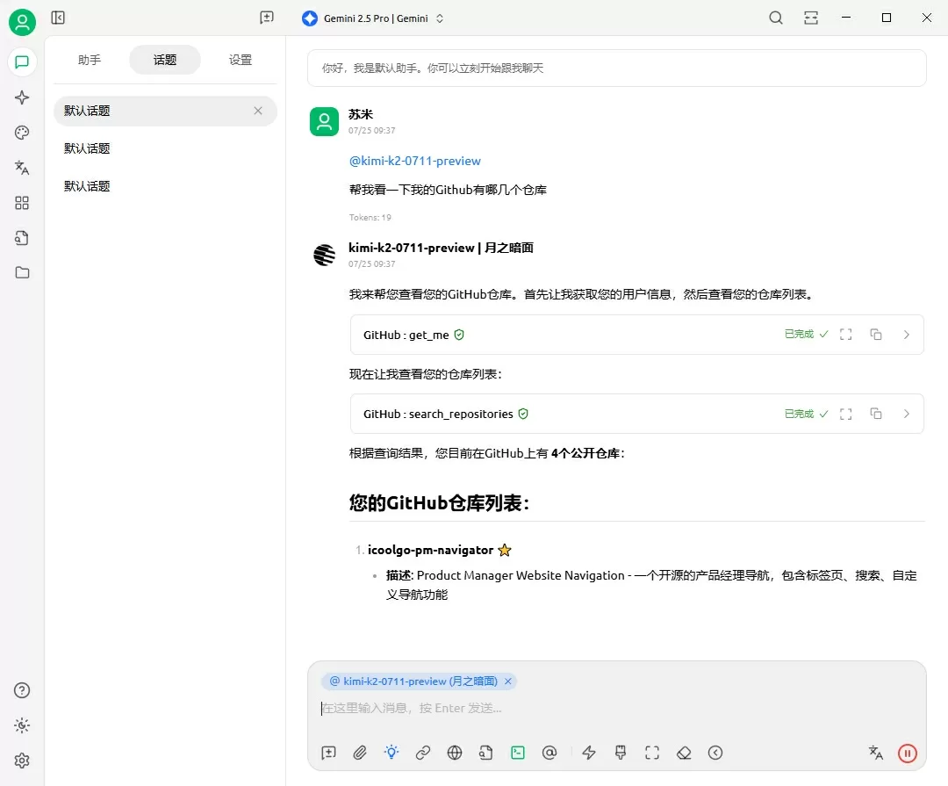The width and height of the screenshot is (948, 786).
Task: Switch to the 助手 tab
Action: click(90, 60)
